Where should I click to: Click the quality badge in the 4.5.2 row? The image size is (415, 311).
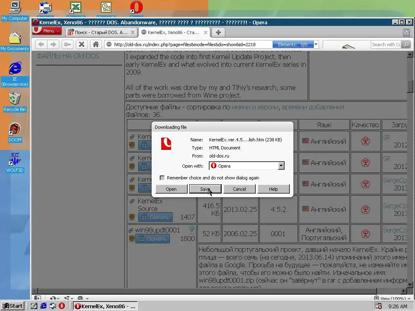tap(366, 209)
